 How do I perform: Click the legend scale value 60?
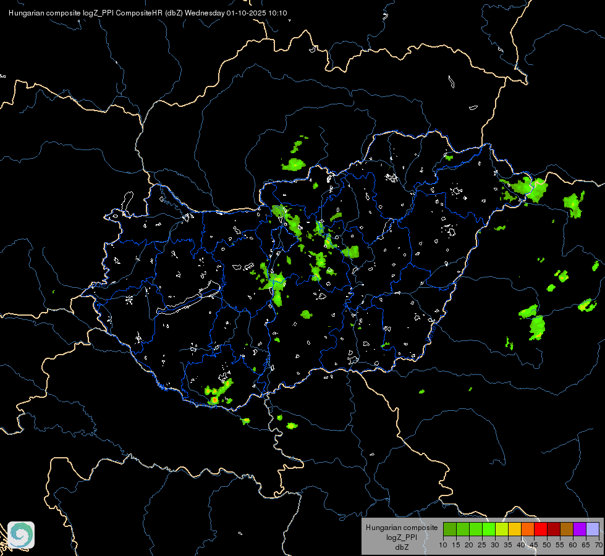pos(573,545)
